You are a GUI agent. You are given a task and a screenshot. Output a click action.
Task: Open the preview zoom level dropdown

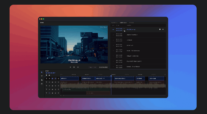click(93, 67)
